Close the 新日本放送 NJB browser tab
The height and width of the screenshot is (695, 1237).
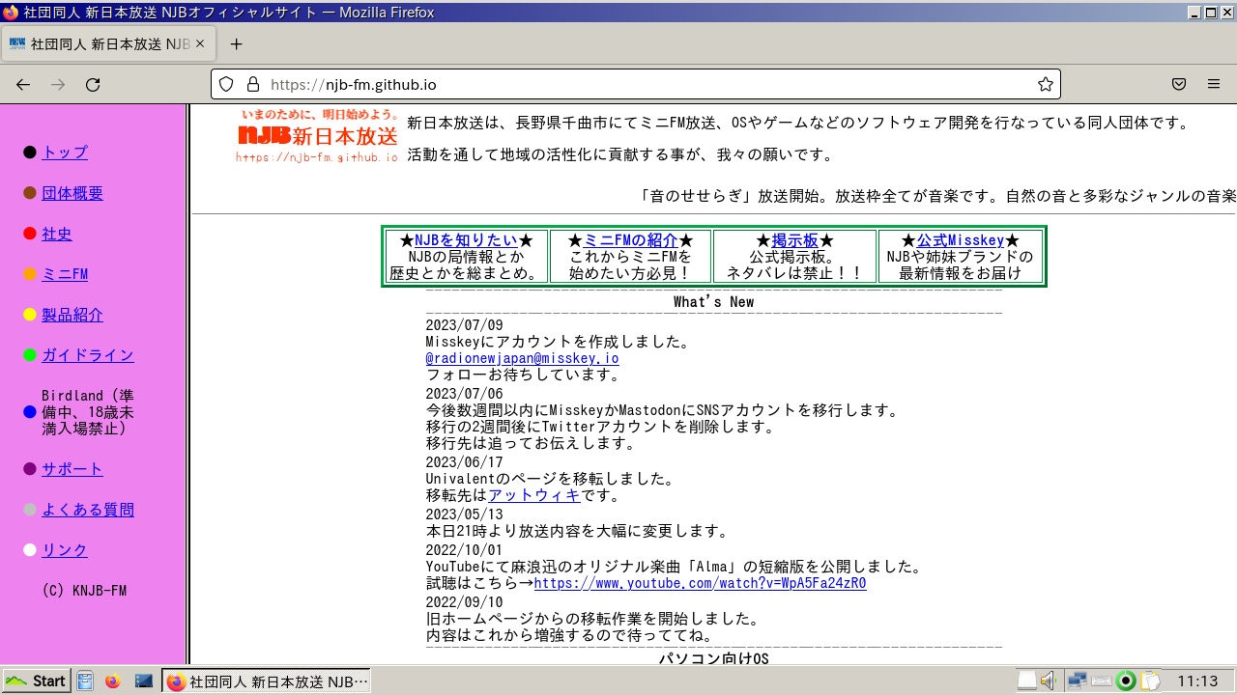[x=200, y=44]
